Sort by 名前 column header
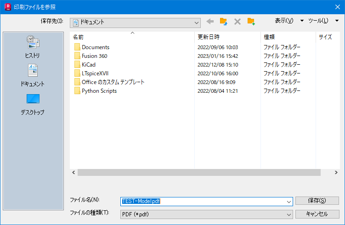This screenshot has width=345, height=225. pyautogui.click(x=132, y=37)
